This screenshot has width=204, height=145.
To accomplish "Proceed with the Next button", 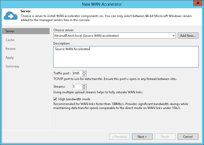I will 142,137.
